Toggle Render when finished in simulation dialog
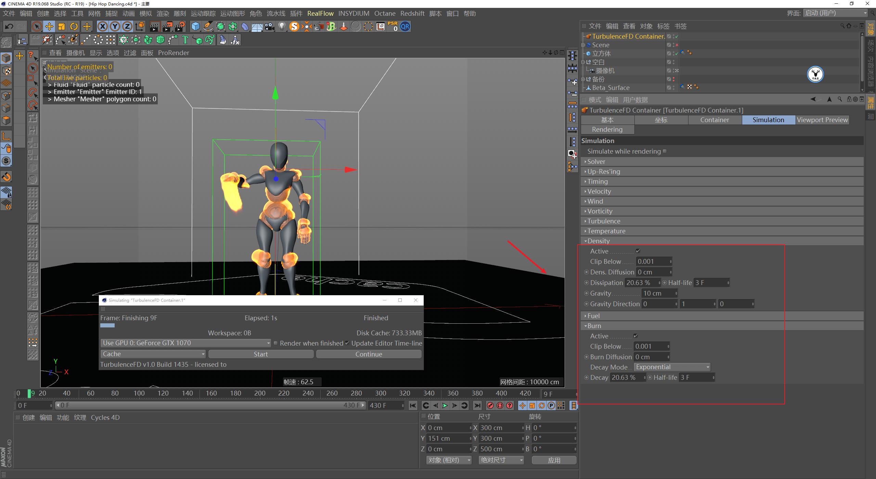This screenshot has width=876, height=479. tap(275, 343)
